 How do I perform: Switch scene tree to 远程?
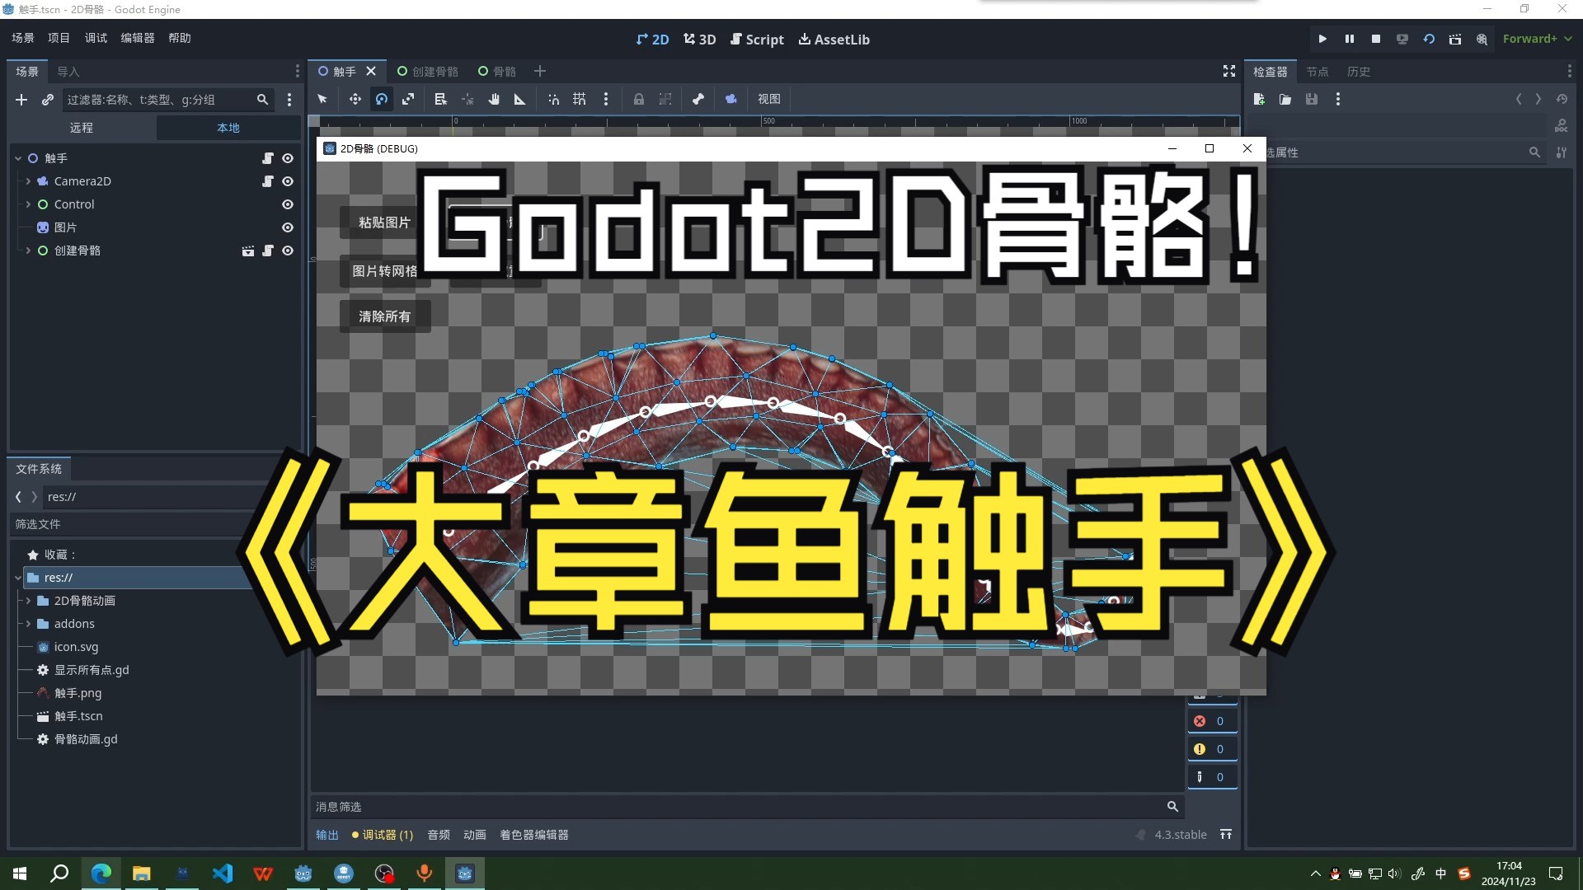tap(82, 128)
